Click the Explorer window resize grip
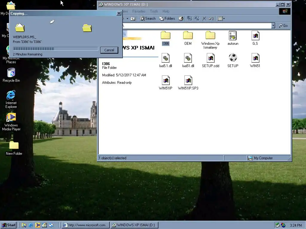This screenshot has width=306, height=229. tap(289, 159)
